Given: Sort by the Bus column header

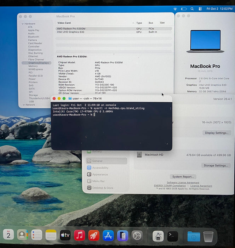Looking at the screenshot, I should [151, 23].
